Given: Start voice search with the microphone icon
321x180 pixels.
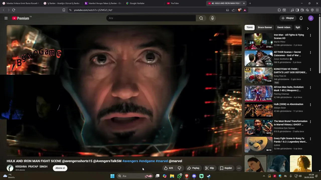Looking at the screenshot, I should pyautogui.click(x=212, y=18).
